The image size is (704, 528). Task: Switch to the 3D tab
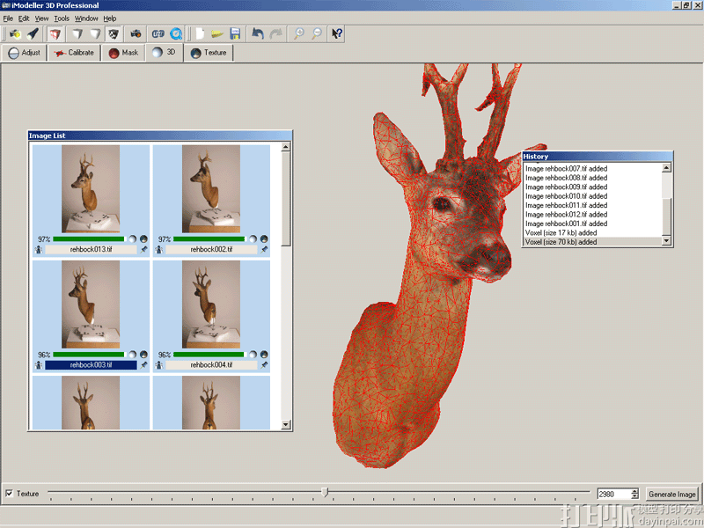click(164, 52)
